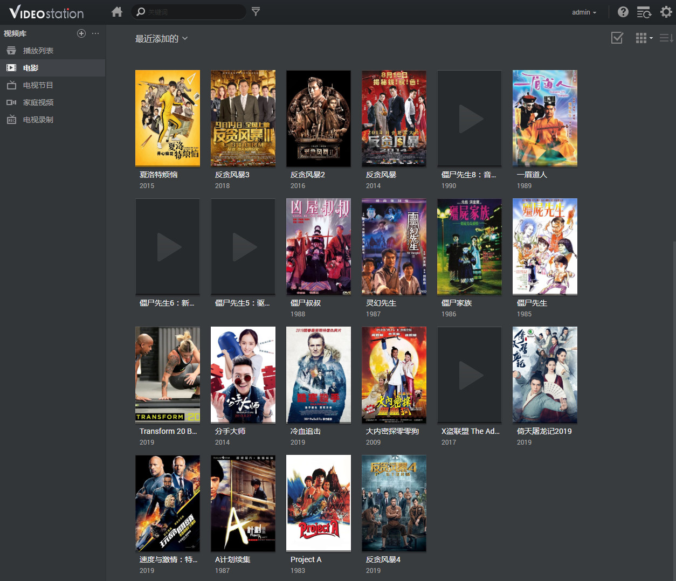
Task: Open the help question mark icon
Action: (x=623, y=12)
